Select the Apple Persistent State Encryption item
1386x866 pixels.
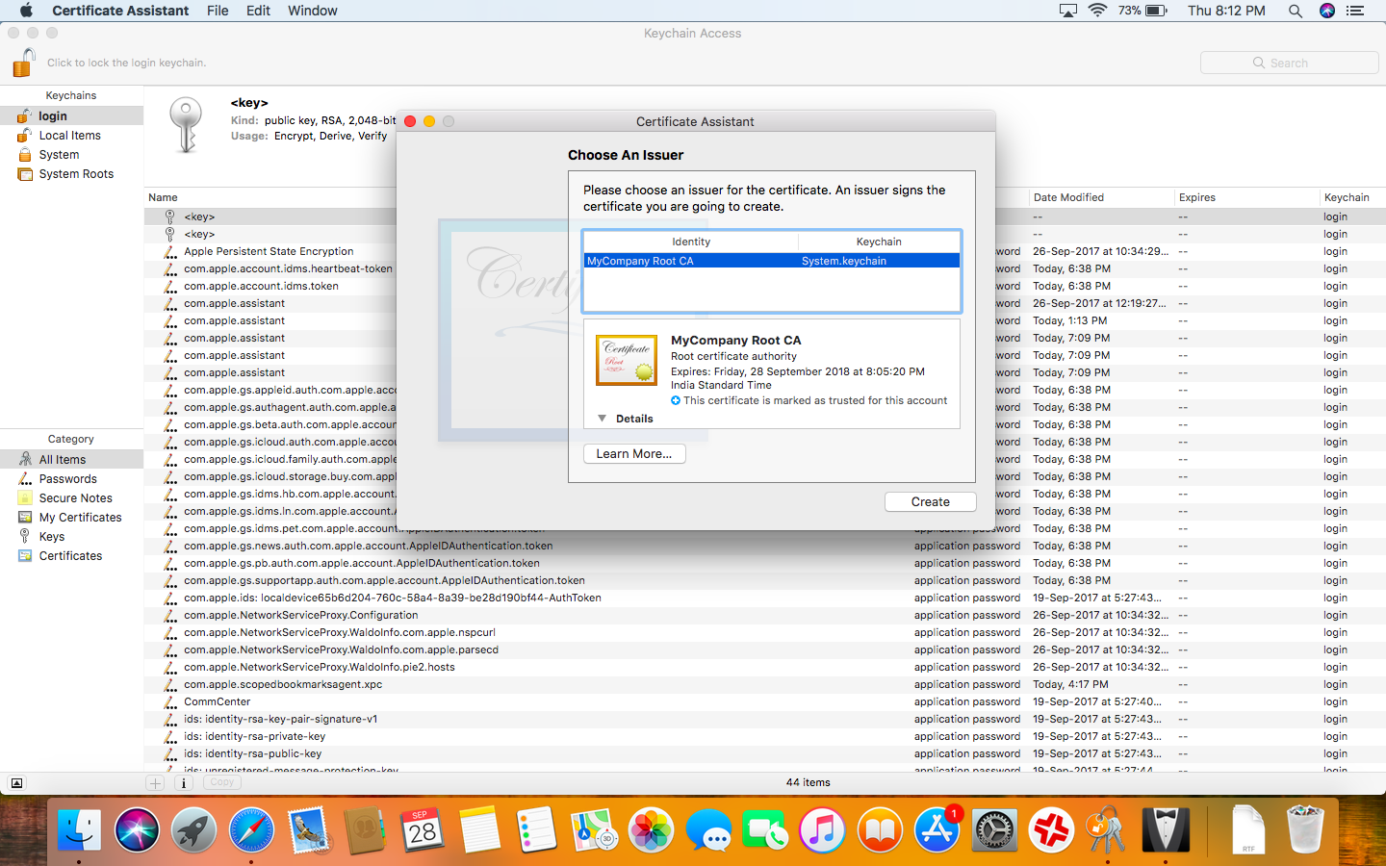269,251
